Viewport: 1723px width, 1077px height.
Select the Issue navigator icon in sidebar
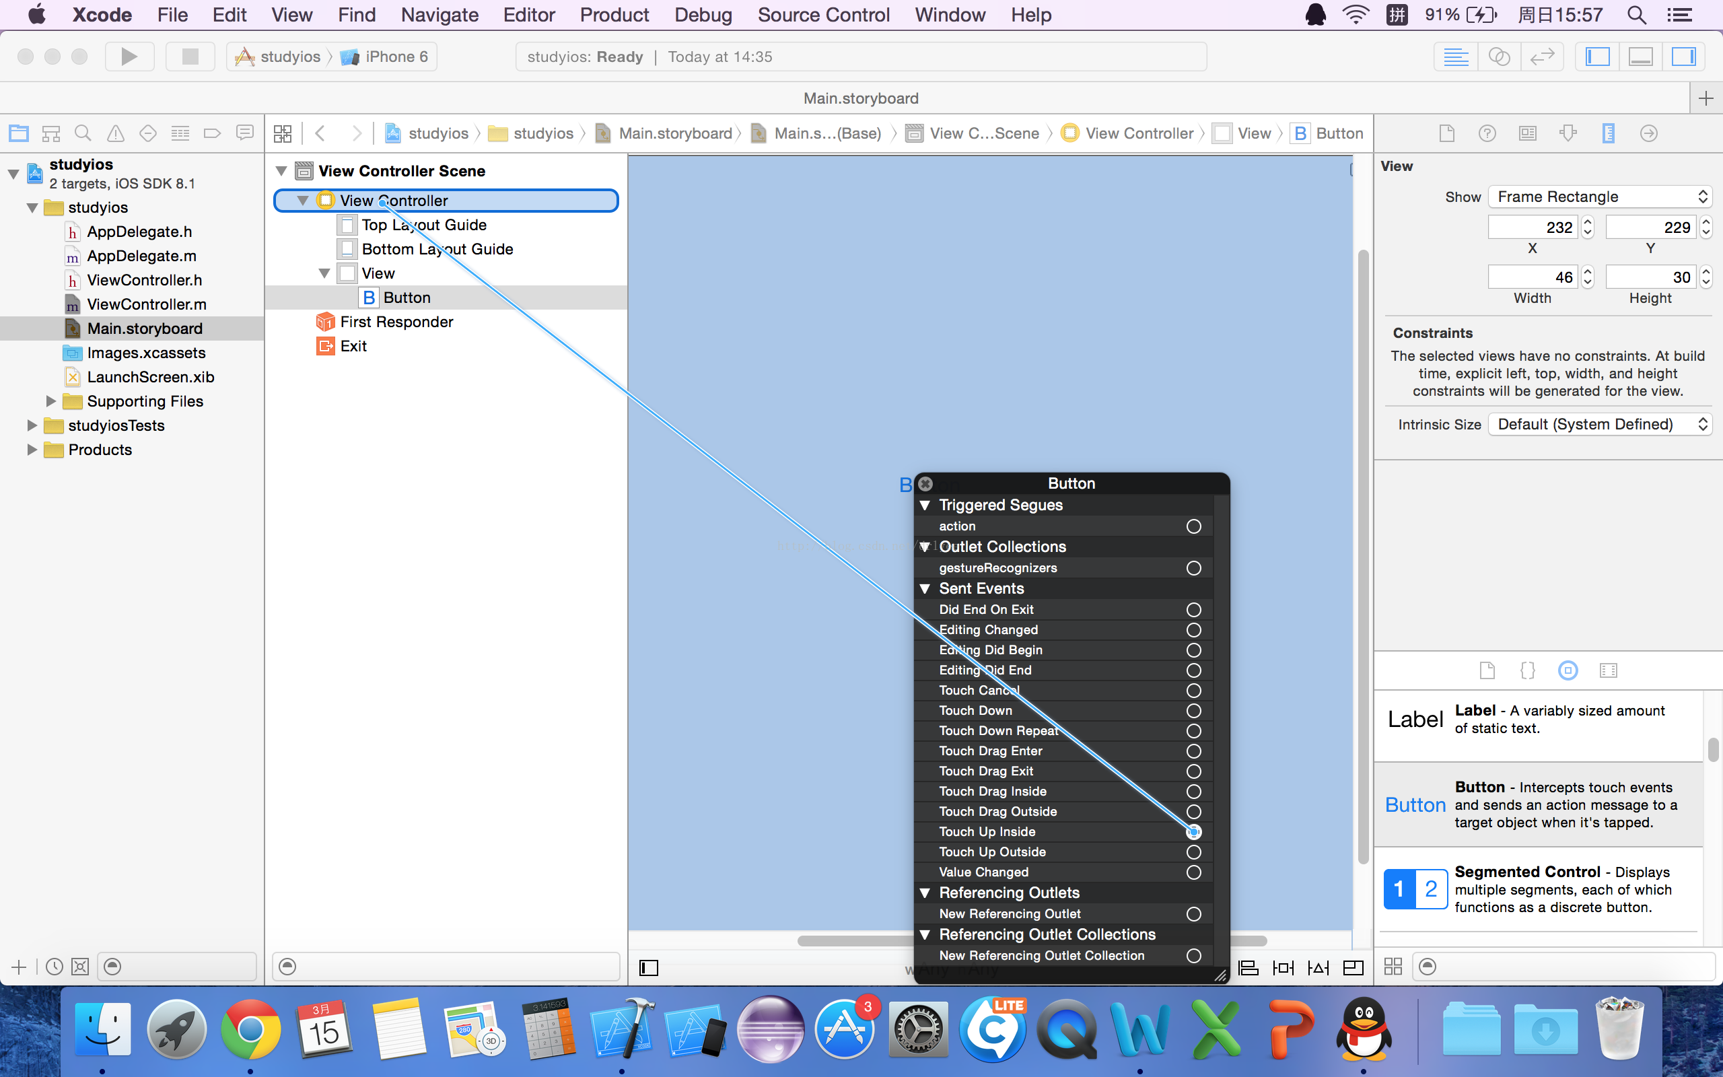pos(114,133)
